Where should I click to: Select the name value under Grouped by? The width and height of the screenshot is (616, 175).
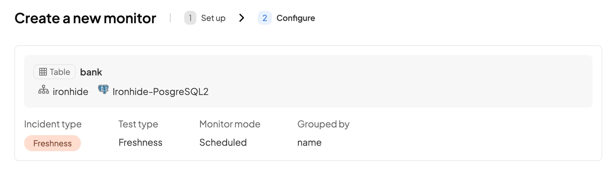[309, 142]
